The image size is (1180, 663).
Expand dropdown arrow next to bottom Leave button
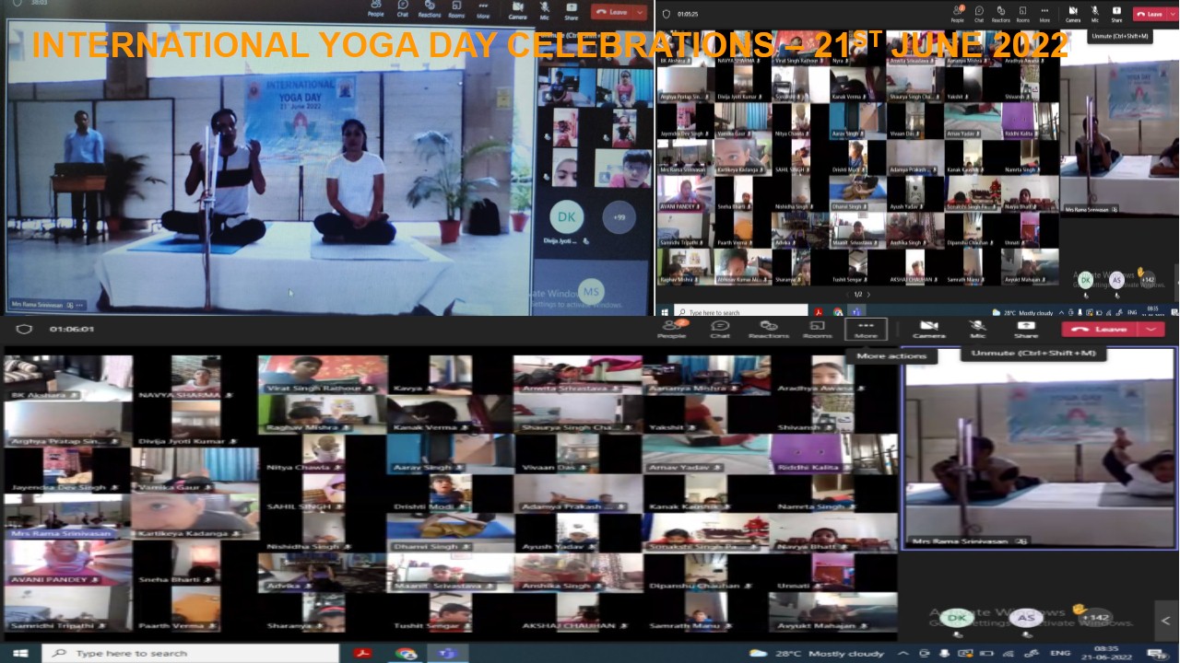1150,329
